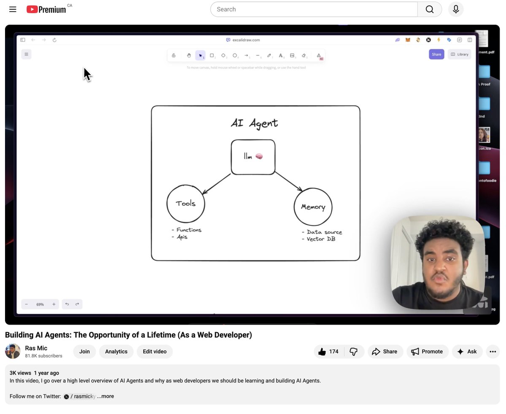The width and height of the screenshot is (506, 414).
Task: Select the Arrow tool in Excalidraw toolbar
Action: click(x=246, y=55)
